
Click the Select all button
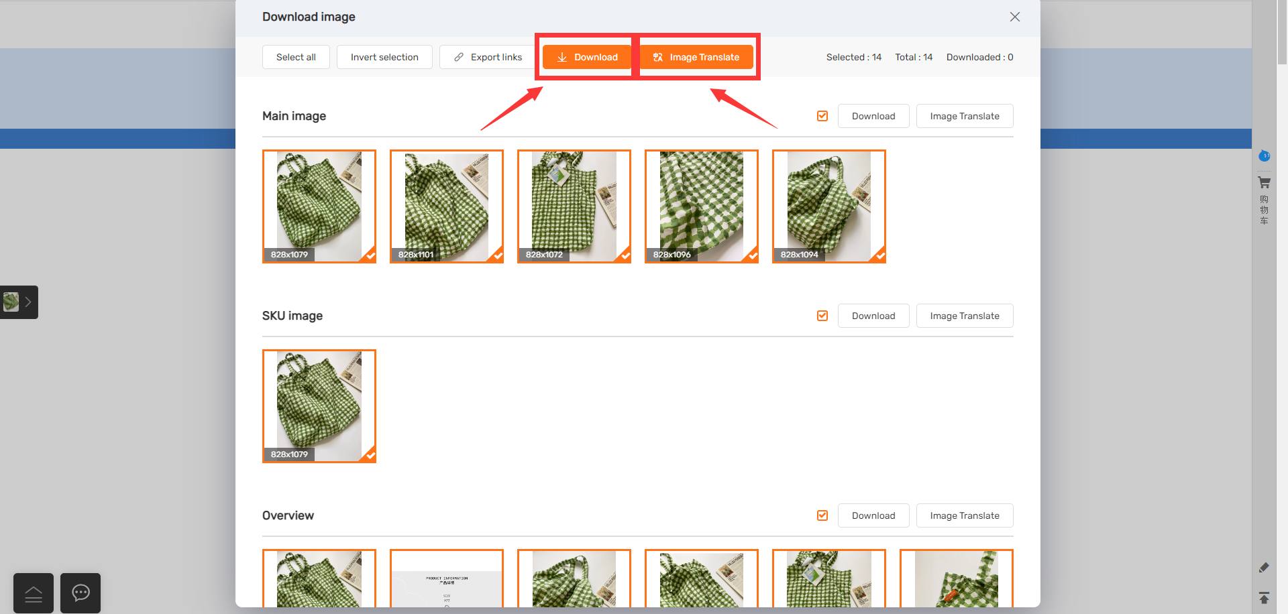(x=296, y=57)
